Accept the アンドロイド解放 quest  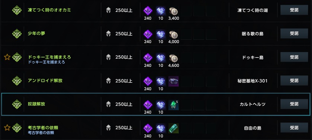(x=294, y=81)
